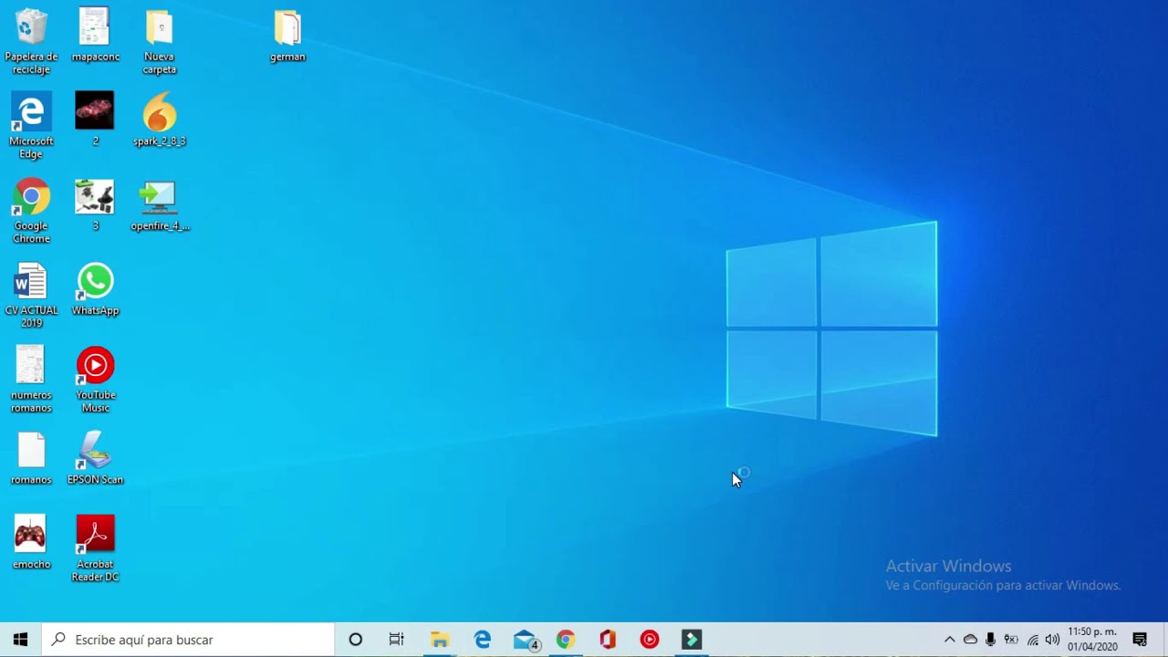Open the Windows Start menu

click(21, 640)
